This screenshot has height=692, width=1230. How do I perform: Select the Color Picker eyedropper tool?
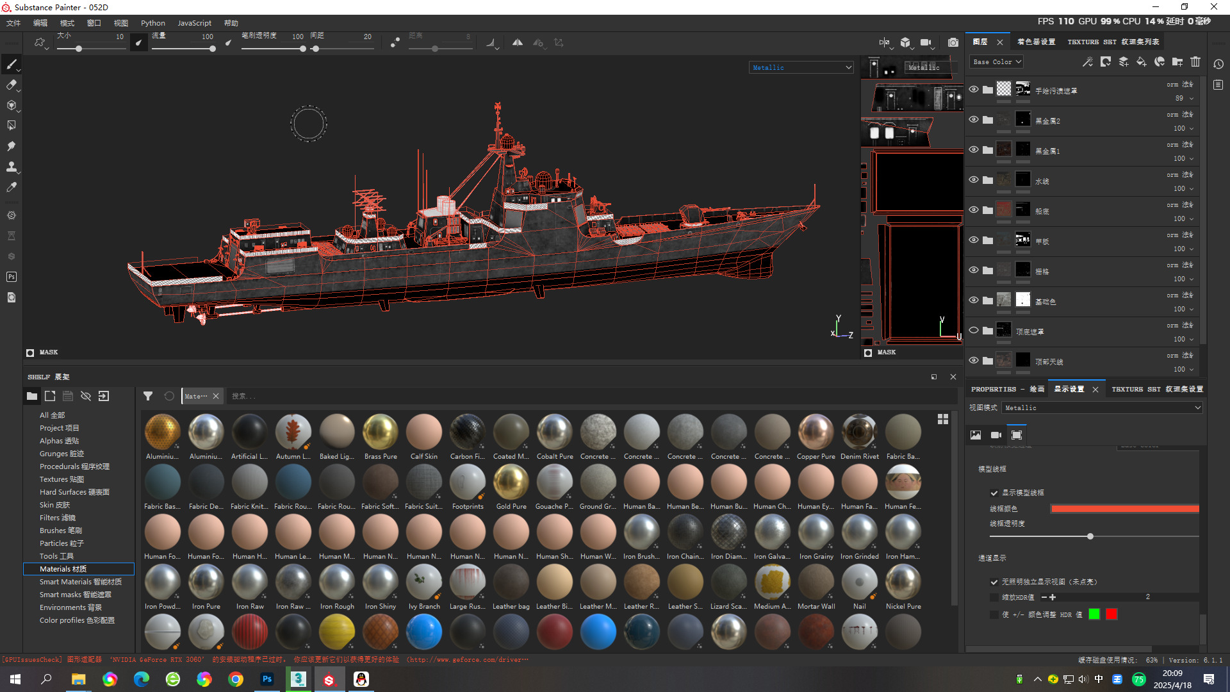(x=11, y=187)
